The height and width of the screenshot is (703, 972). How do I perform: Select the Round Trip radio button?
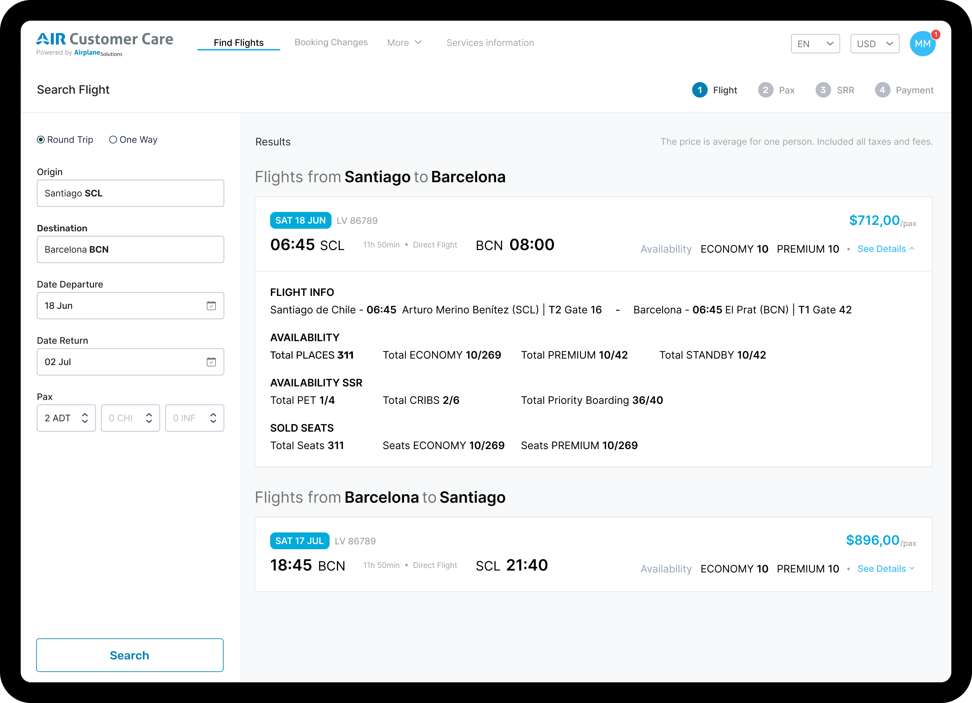click(41, 140)
